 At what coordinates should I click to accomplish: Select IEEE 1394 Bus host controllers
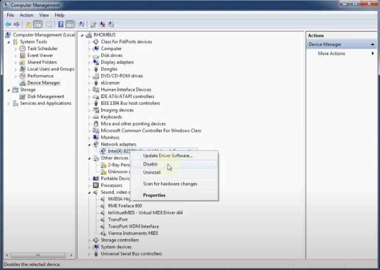[131, 103]
